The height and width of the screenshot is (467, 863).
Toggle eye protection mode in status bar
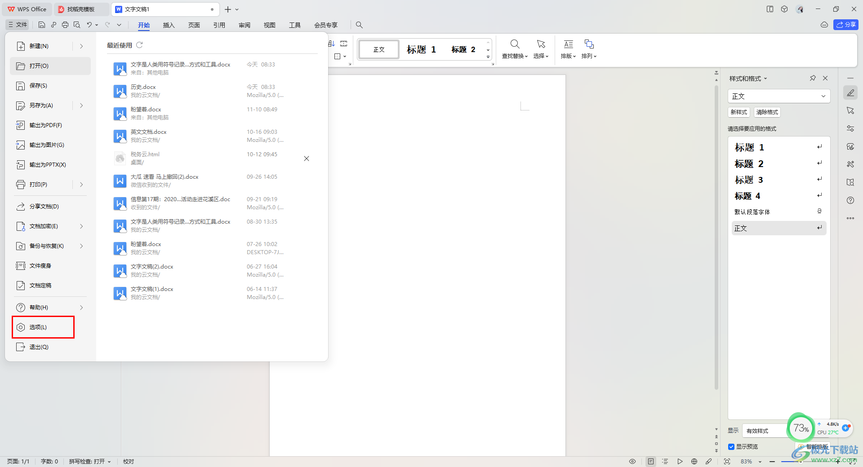tap(632, 461)
